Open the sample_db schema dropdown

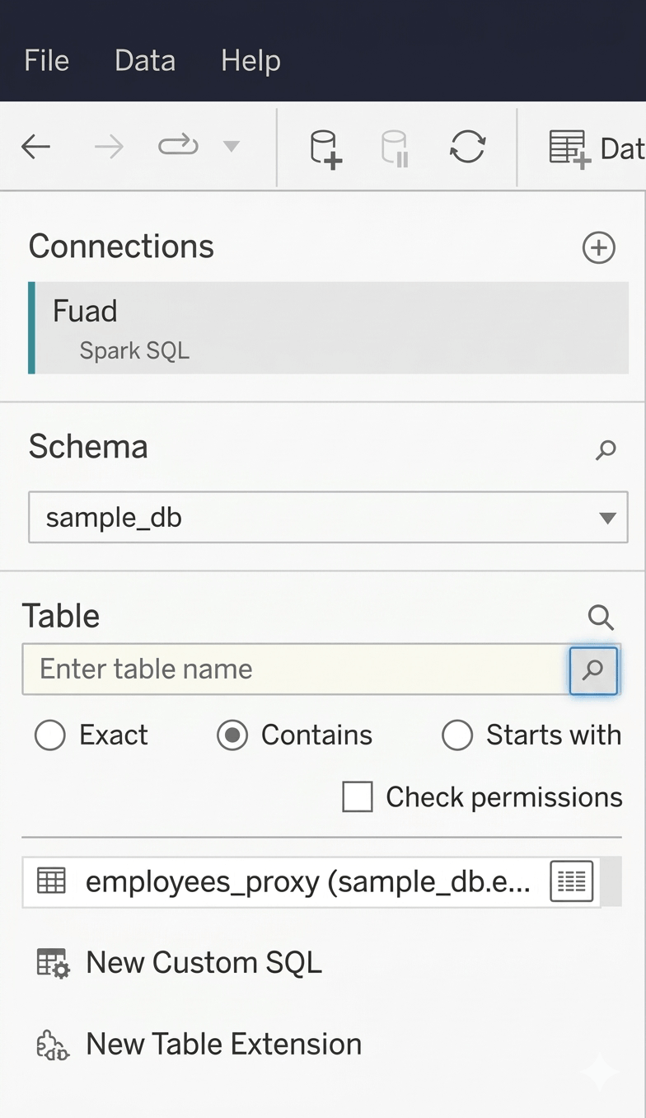click(x=327, y=518)
